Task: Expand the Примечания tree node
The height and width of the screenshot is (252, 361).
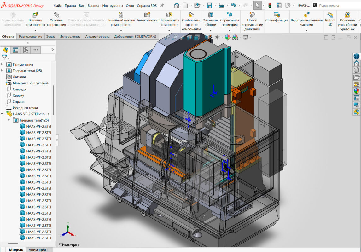Action: point(3,64)
